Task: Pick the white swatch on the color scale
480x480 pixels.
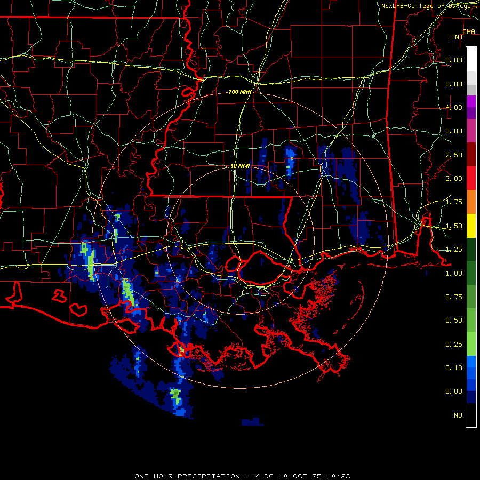Action: click(x=471, y=60)
